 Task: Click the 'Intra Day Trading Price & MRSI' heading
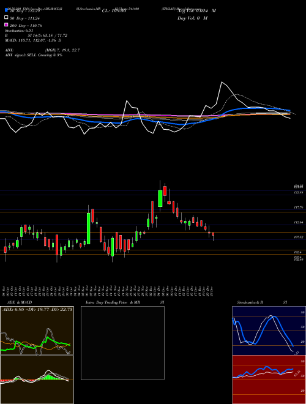[x=125, y=302]
